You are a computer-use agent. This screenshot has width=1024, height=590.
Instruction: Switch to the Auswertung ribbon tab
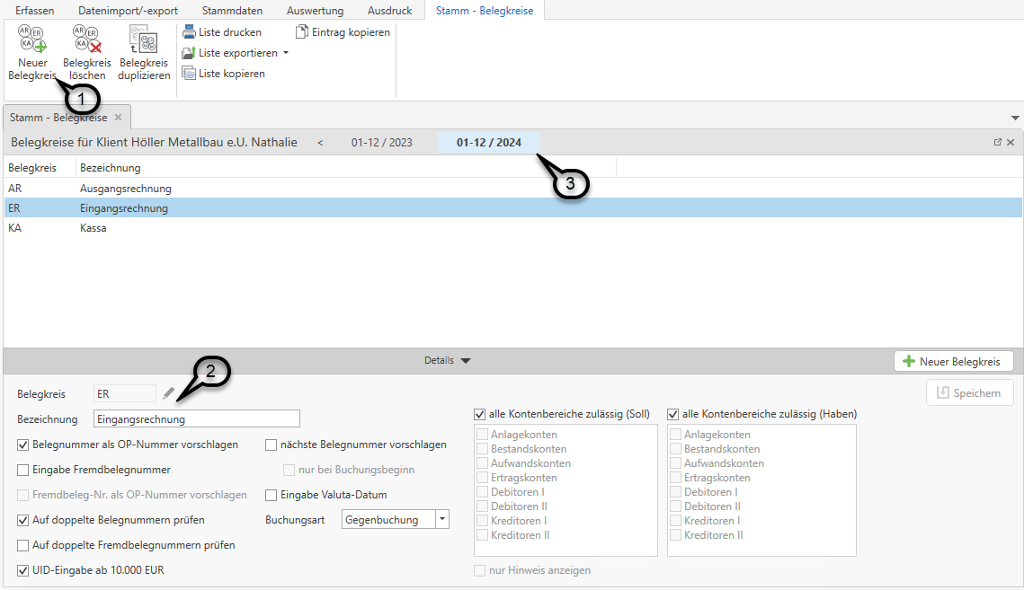click(315, 10)
